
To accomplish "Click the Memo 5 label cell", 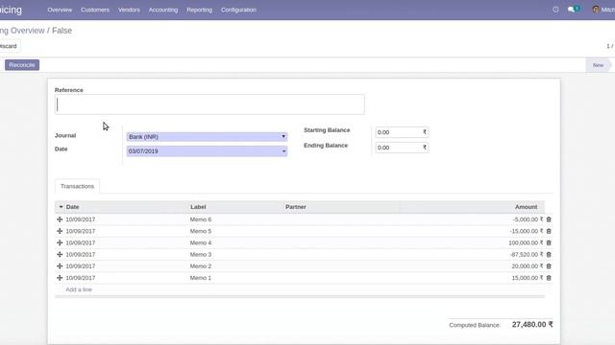I will (x=201, y=231).
